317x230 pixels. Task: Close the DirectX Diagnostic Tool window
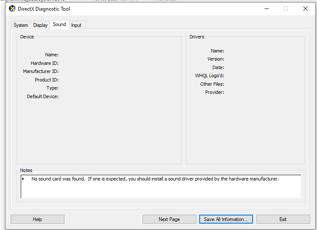tap(305, 9)
